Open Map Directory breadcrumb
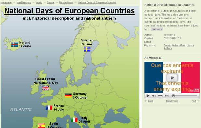This screenshot has width=201, height=128. (24, 2)
